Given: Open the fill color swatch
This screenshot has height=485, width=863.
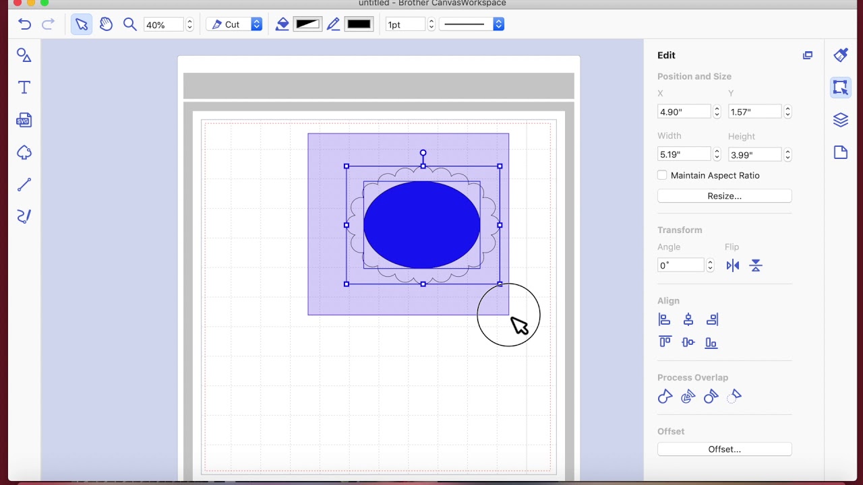Looking at the screenshot, I should click(x=307, y=24).
